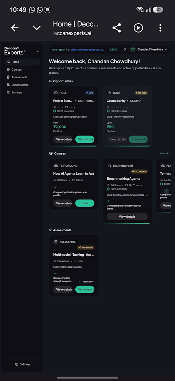View details of Benchmarking Agents course
The image size is (175, 381).
point(127,216)
